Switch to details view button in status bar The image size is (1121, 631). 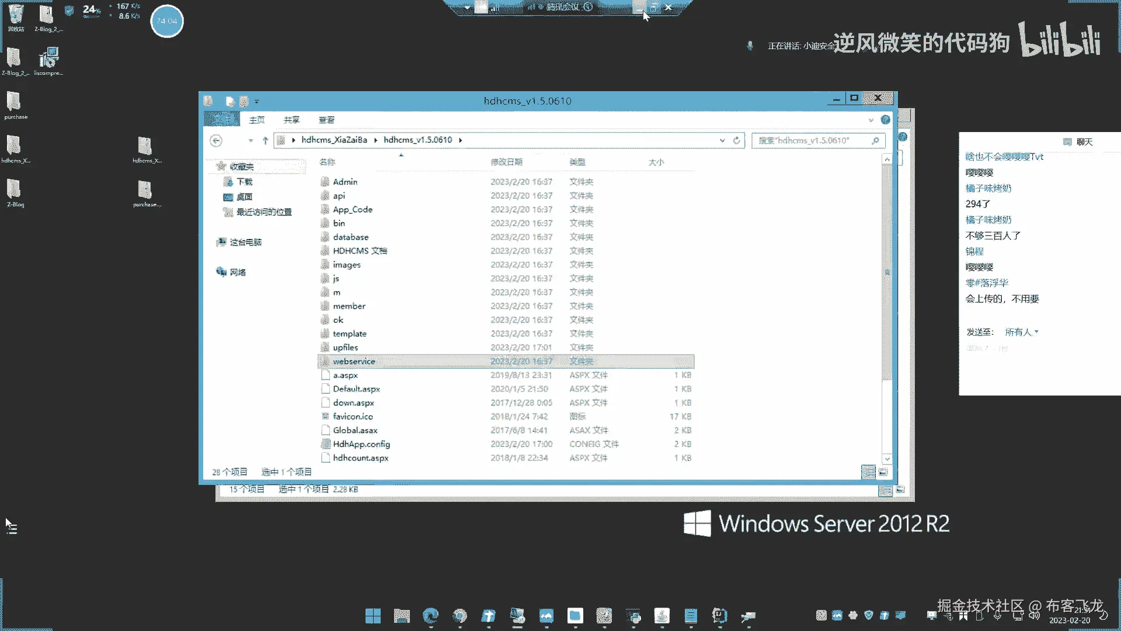[868, 472]
